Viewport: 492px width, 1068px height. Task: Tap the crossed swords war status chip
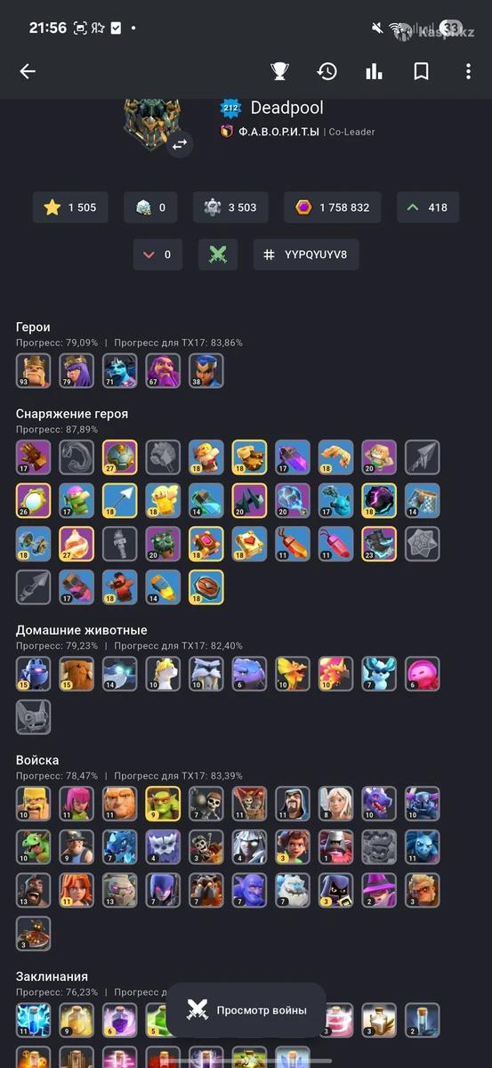click(218, 255)
